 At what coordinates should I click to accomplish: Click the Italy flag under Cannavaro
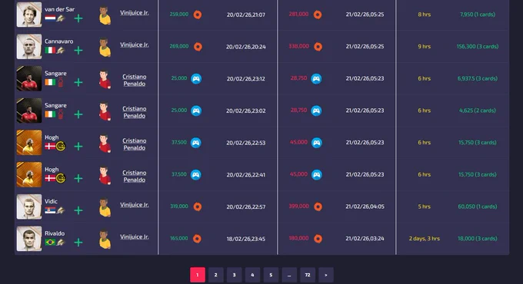point(50,50)
